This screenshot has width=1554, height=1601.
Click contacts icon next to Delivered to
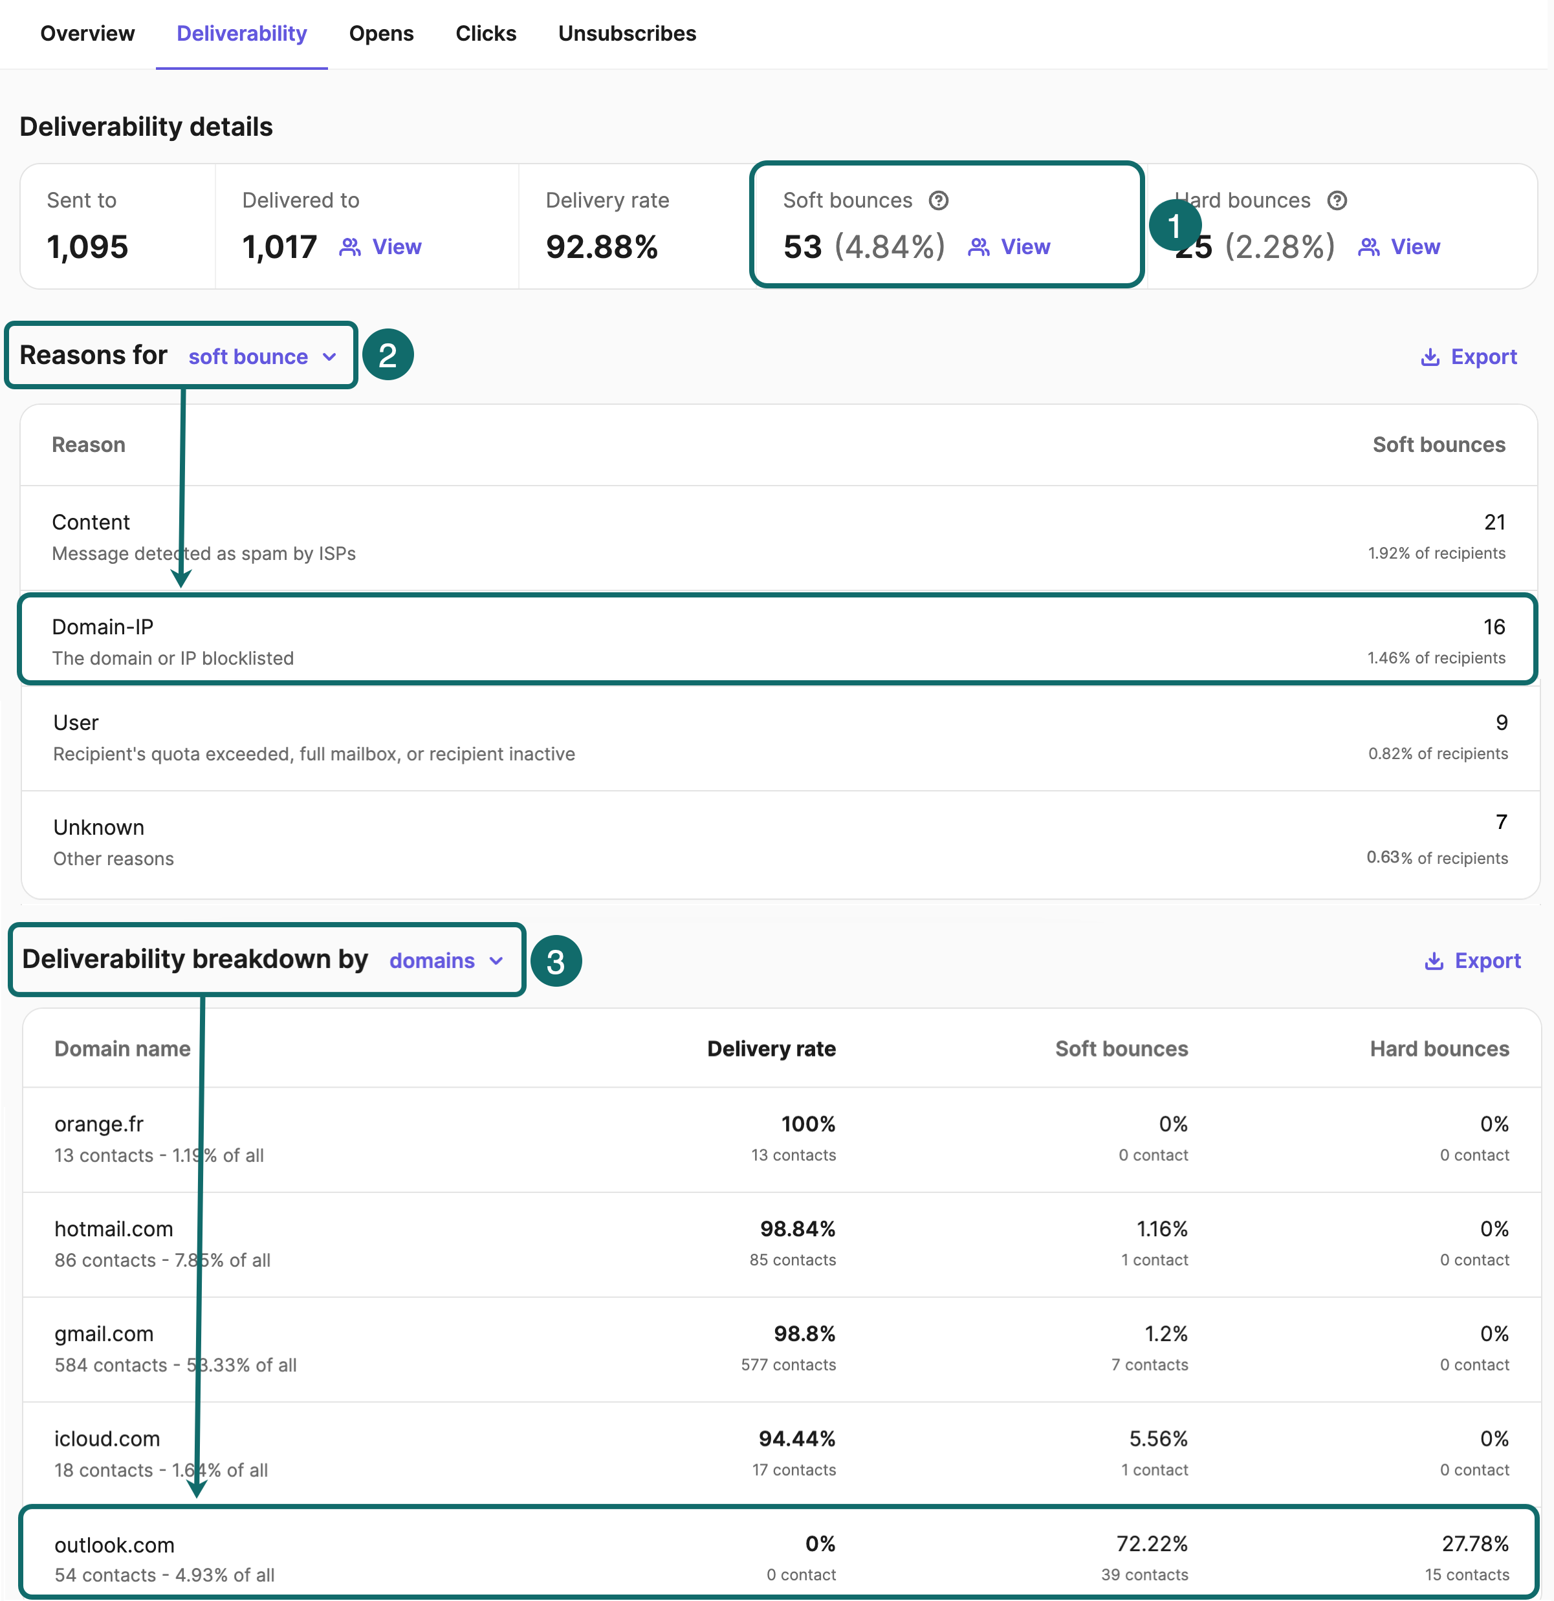350,247
